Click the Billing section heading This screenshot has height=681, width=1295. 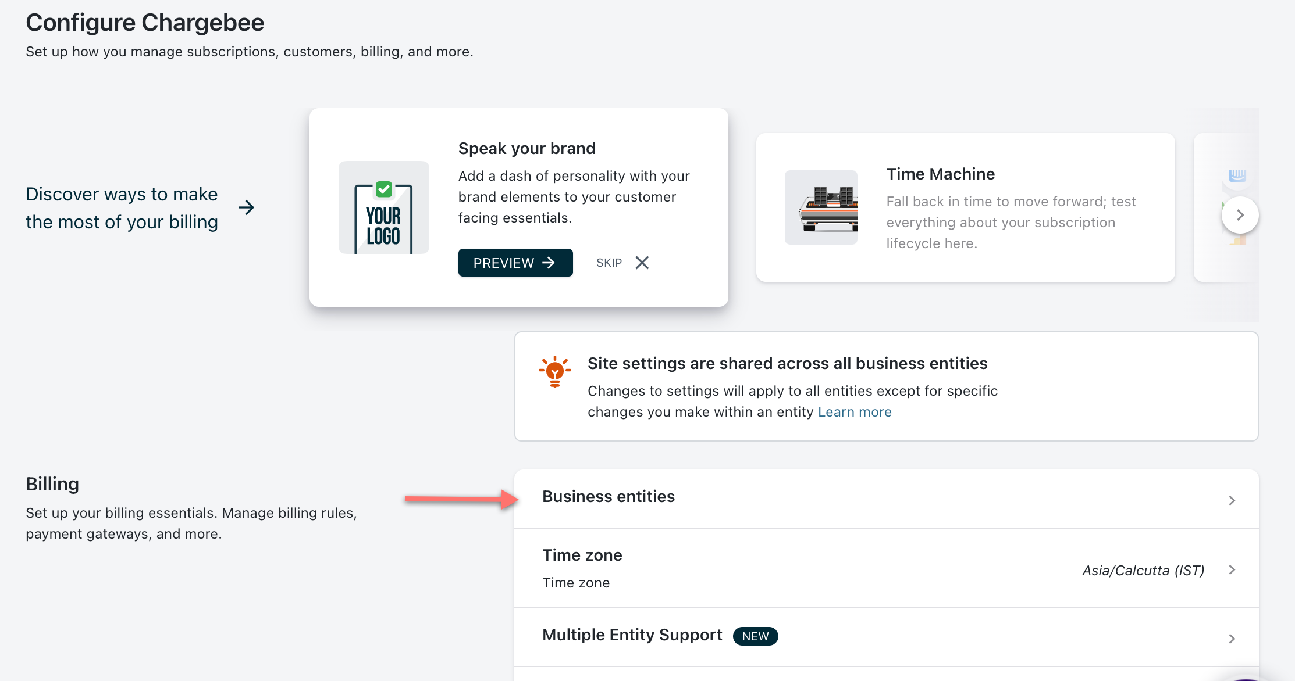tap(52, 484)
